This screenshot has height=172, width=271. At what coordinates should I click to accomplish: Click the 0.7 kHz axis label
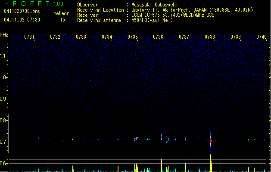[4, 142]
